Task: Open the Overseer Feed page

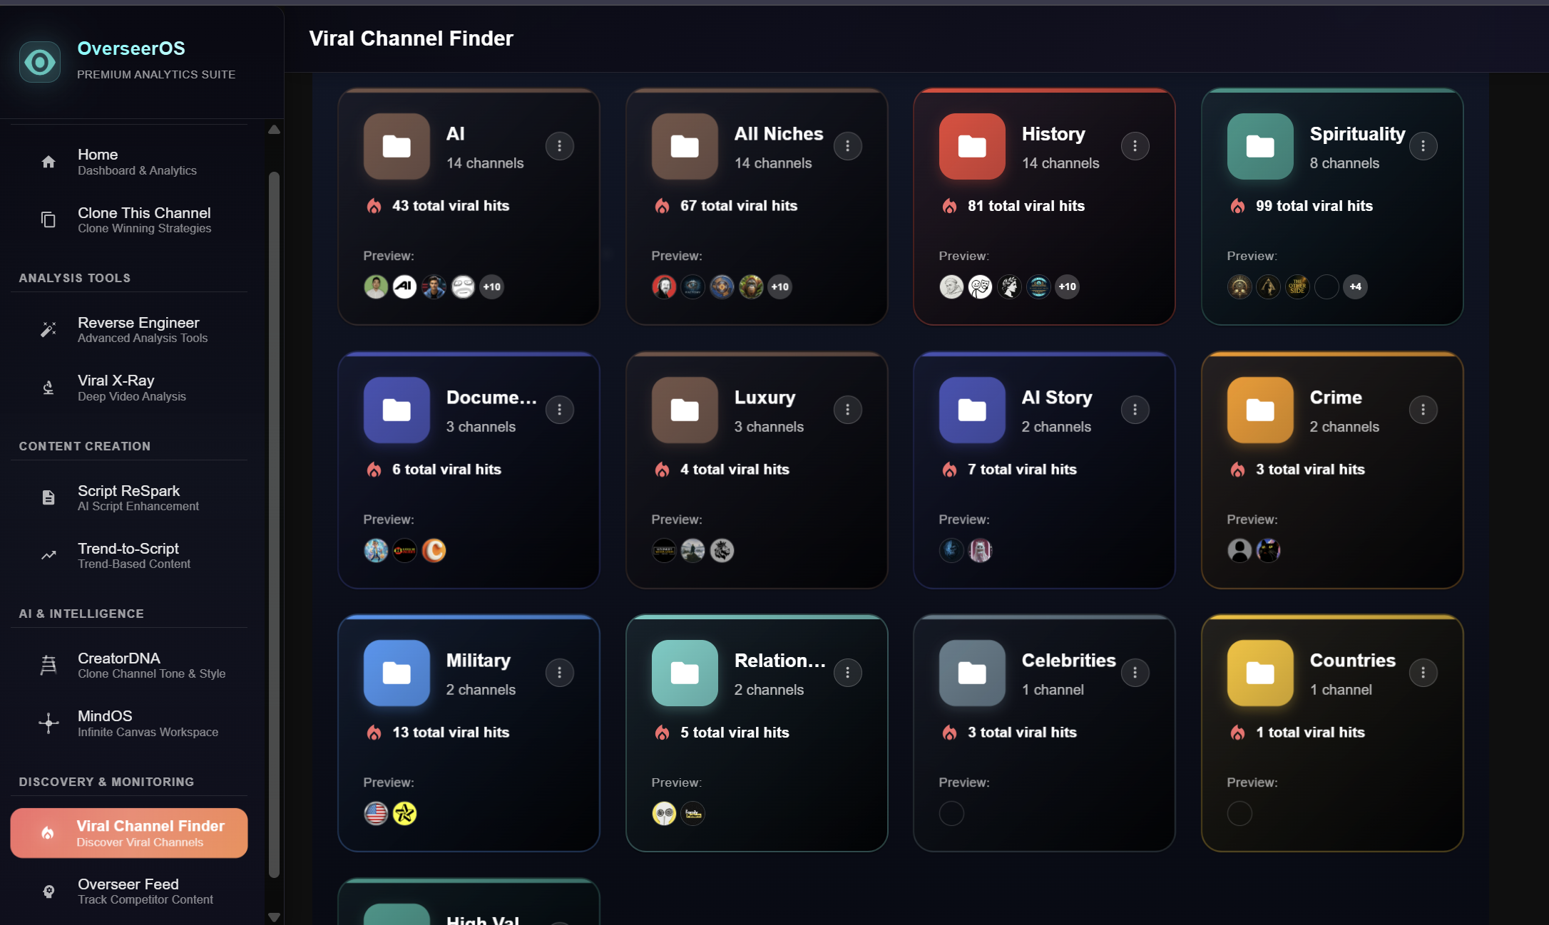Action: 129,891
